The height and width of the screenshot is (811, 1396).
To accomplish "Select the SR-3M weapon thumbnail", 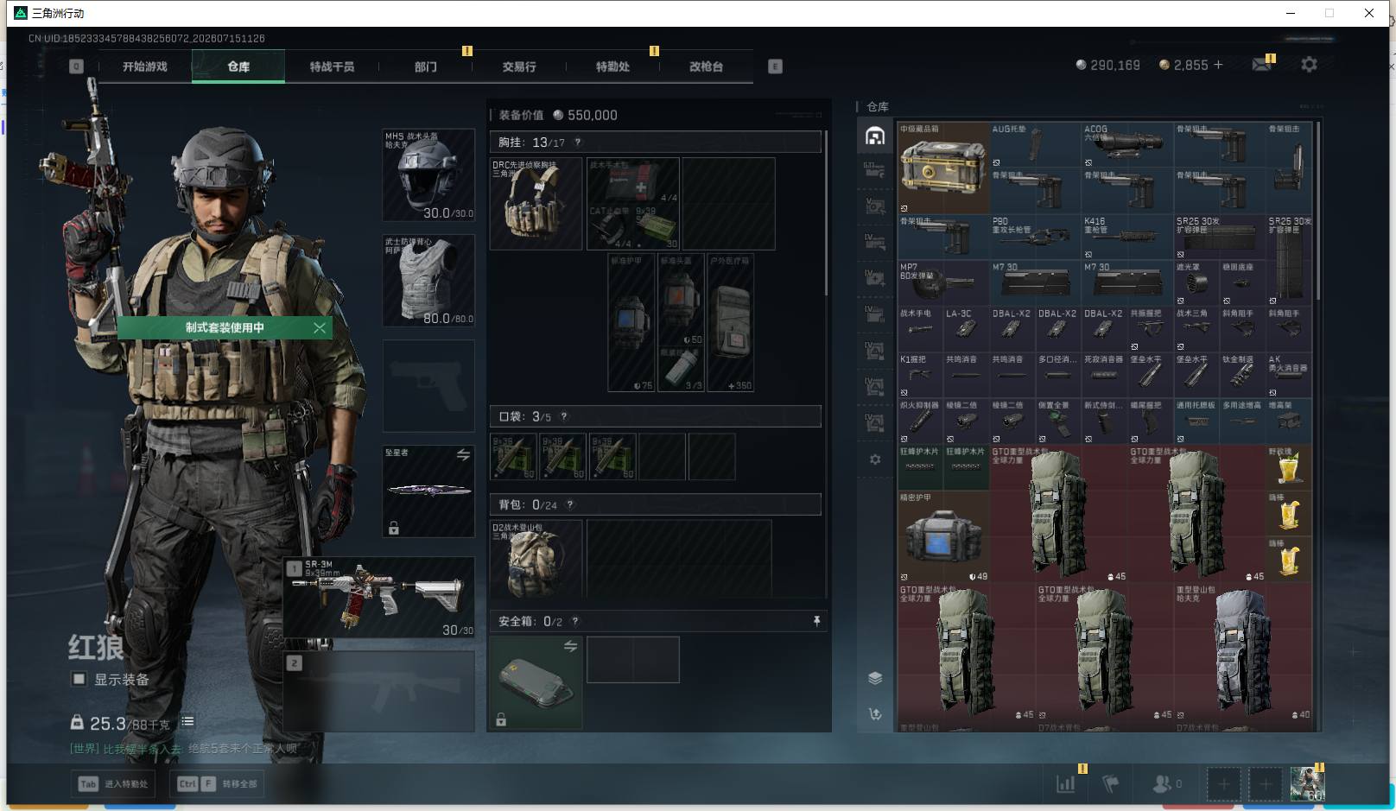I will tap(379, 598).
